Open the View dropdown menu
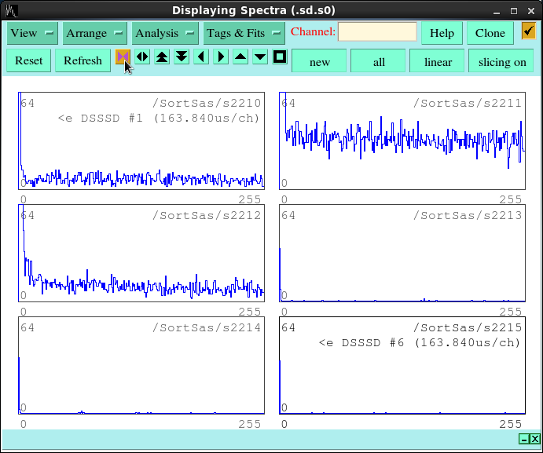 (32, 33)
